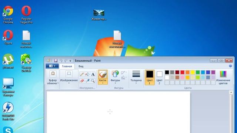The image size is (237, 133).
Task: Click the Redo arrow in quick access toolbar
Action: tap(66, 61)
